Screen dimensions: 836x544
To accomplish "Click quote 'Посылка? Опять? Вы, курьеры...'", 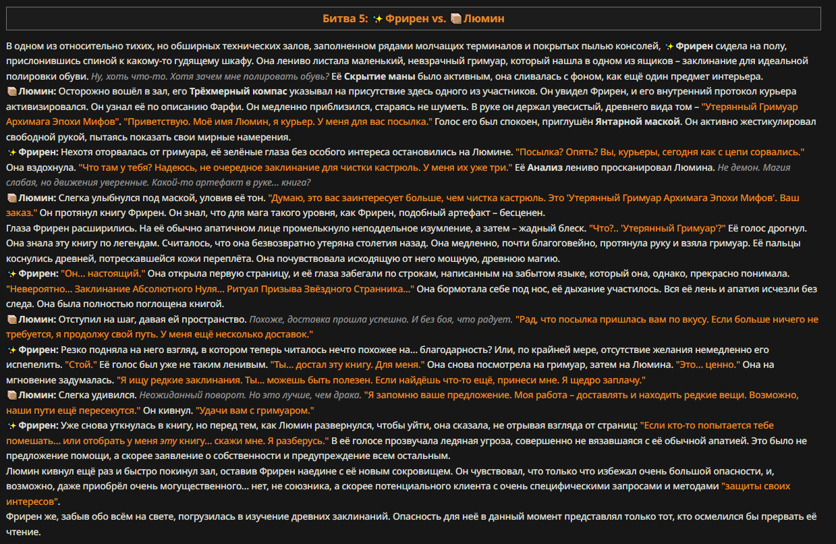I will pyautogui.click(x=660, y=153).
